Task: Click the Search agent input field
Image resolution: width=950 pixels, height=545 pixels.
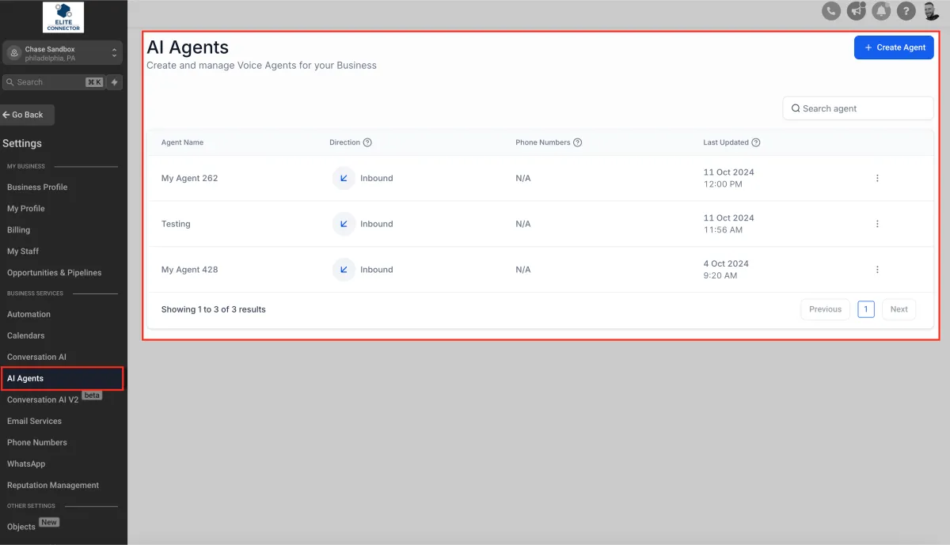Action: (858, 108)
